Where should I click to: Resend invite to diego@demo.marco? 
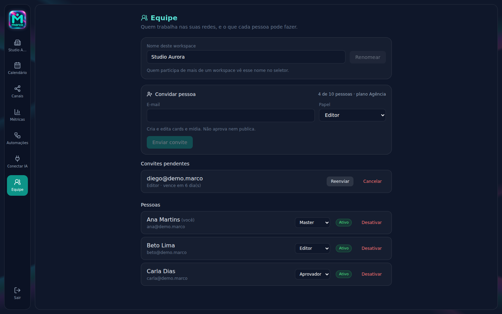point(340,181)
